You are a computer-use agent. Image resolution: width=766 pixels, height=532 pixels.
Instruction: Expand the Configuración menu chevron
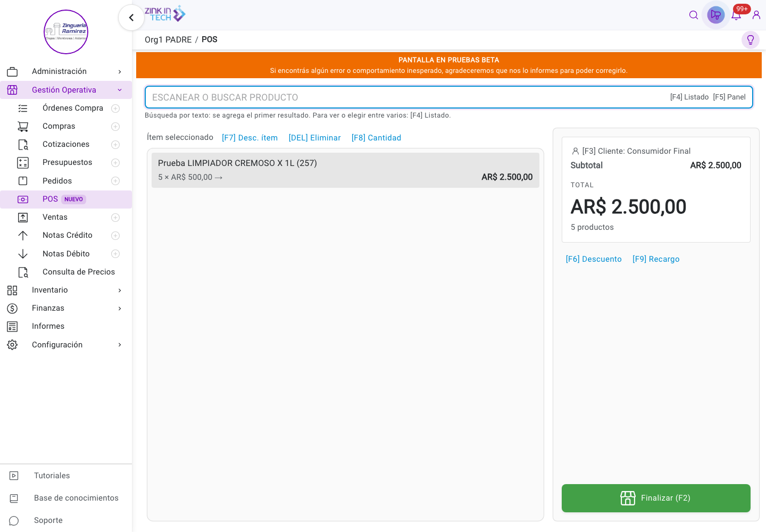(x=120, y=345)
